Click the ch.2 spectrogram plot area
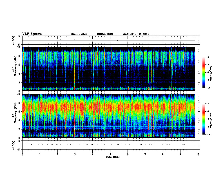Viewport: 223px width, 173px height. coord(109,116)
